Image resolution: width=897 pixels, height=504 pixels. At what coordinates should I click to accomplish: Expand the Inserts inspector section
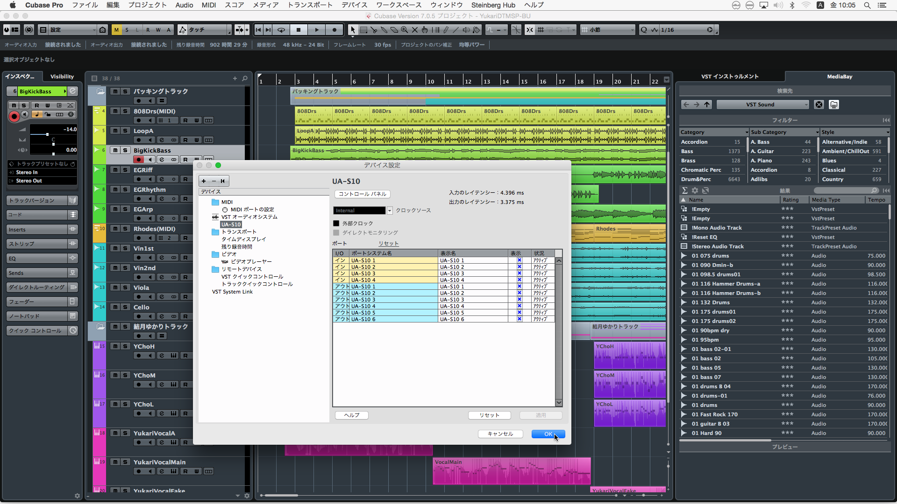click(x=42, y=230)
